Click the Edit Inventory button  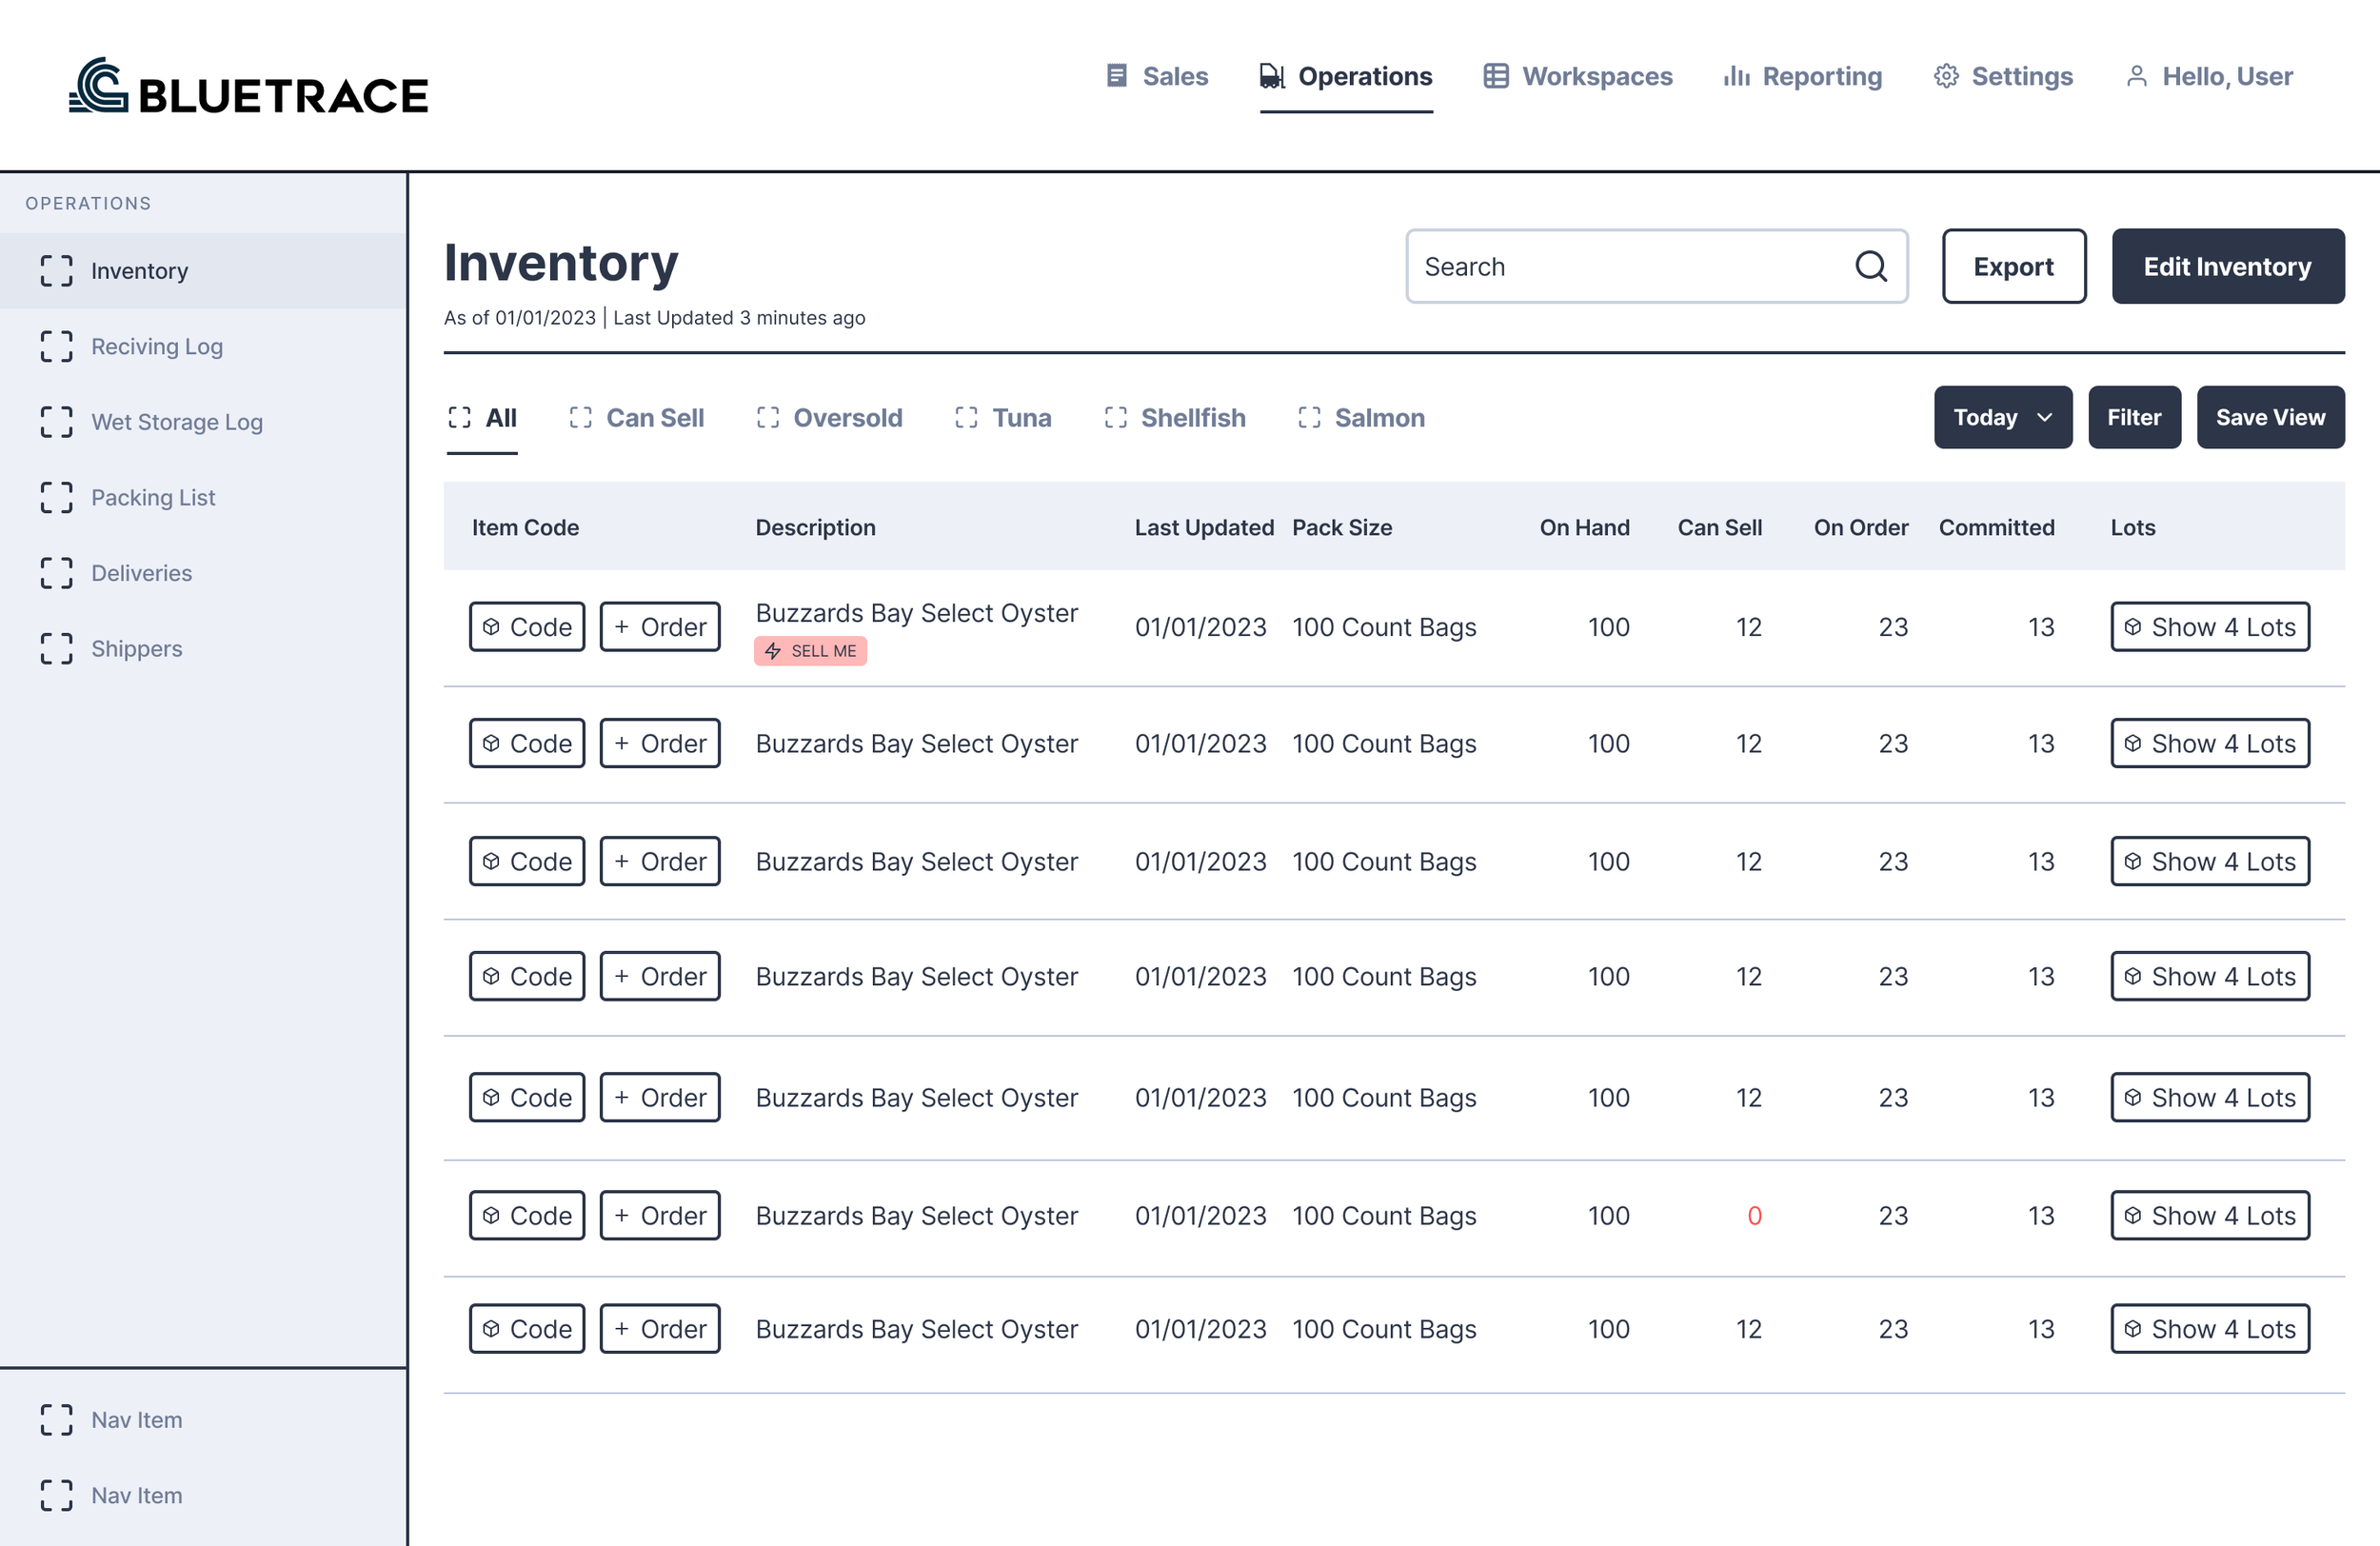click(x=2228, y=266)
